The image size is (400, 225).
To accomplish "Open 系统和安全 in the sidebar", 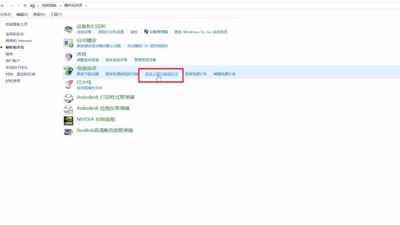I will tap(15, 34).
